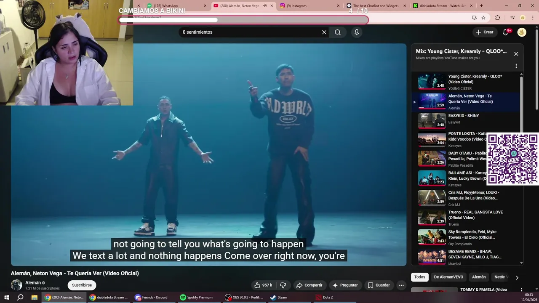This screenshot has height=303, width=539.
Task: Open the YouTube notifications bell
Action: [x=506, y=32]
